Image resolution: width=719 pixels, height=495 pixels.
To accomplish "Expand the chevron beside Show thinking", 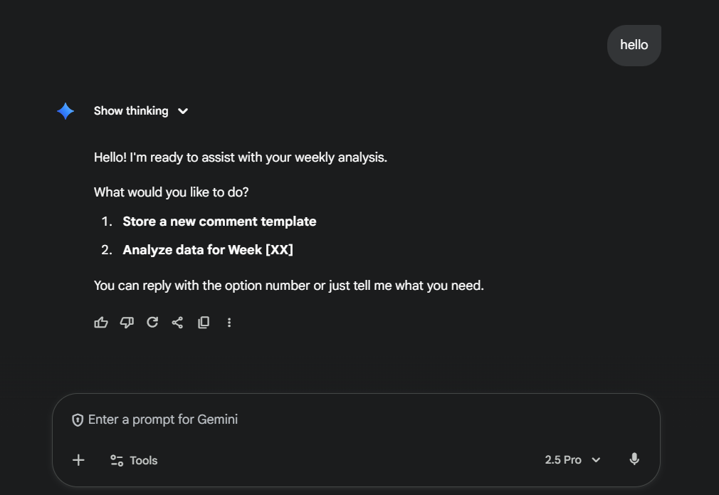I will tap(183, 111).
